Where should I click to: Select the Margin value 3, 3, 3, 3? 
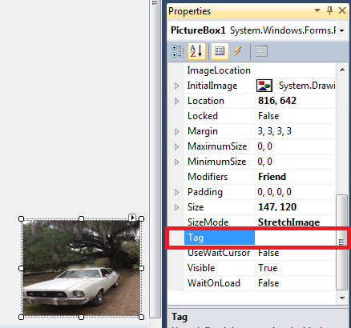coord(275,131)
